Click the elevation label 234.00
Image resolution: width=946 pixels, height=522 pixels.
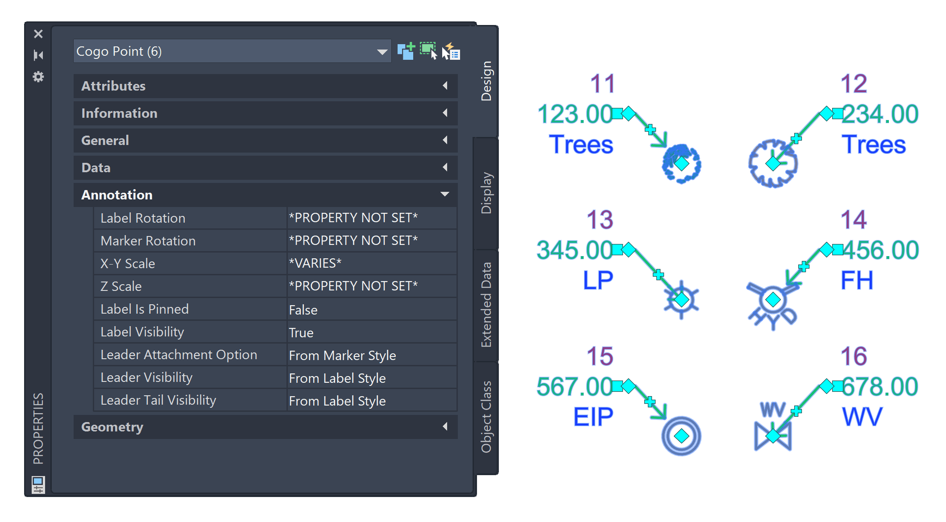880,114
